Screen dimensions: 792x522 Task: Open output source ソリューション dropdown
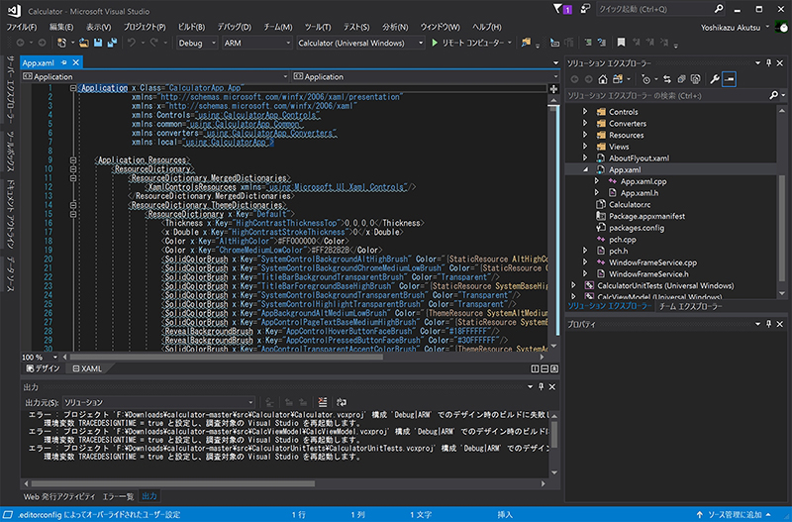pos(158,402)
